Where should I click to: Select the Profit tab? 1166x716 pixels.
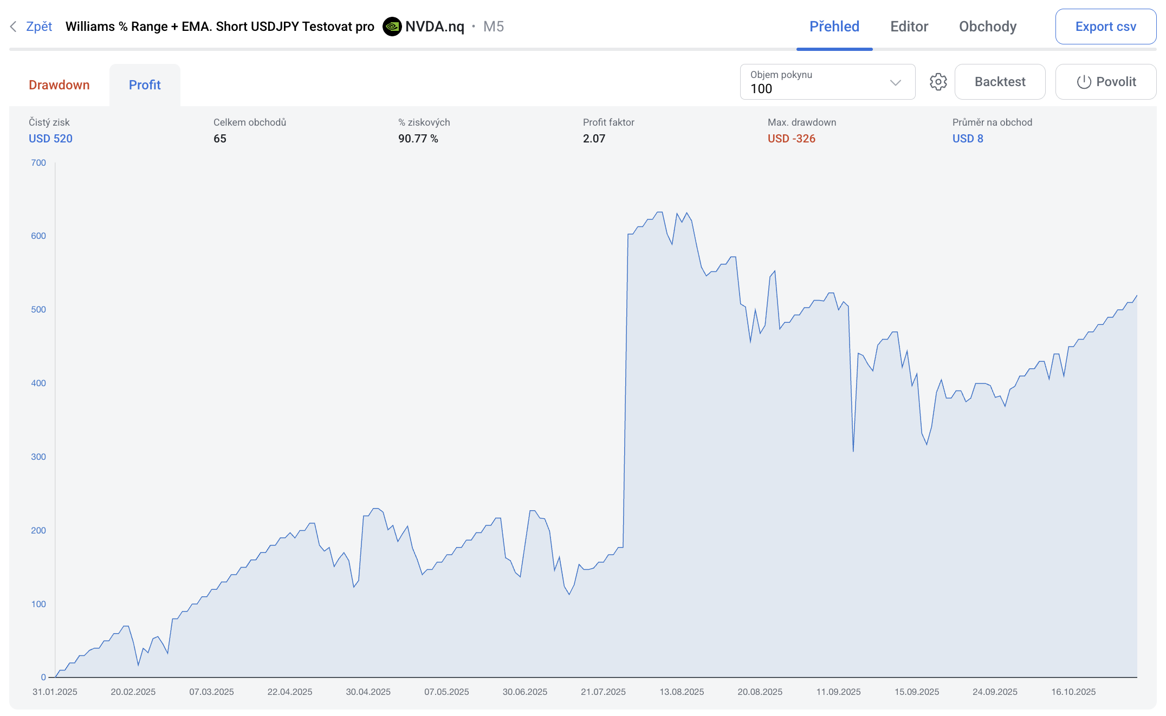[x=145, y=85]
